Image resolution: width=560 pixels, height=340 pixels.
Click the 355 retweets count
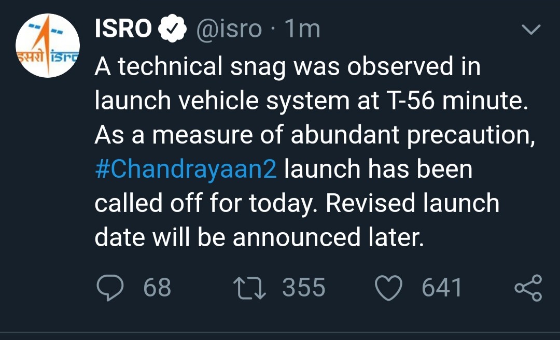pos(304,287)
